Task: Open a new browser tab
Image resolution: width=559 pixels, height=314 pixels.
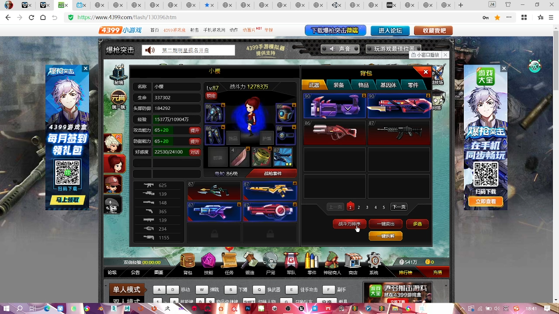Action: [461, 5]
